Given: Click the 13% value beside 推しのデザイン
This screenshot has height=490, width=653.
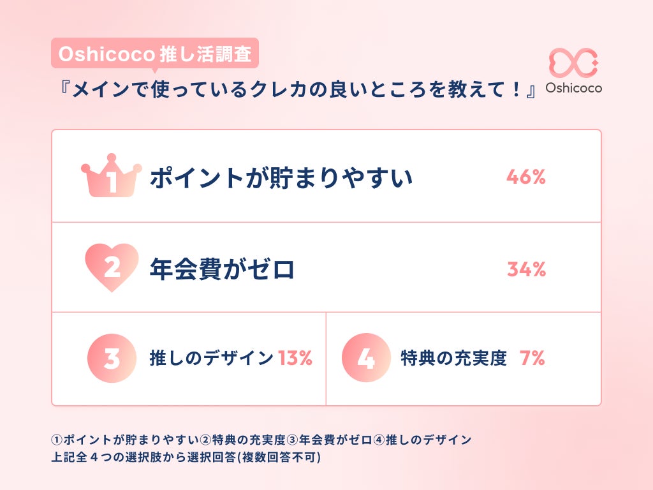Looking at the screenshot, I should (x=295, y=359).
